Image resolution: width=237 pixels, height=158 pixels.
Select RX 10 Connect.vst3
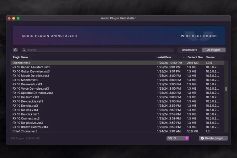pyautogui.click(x=117, y=119)
